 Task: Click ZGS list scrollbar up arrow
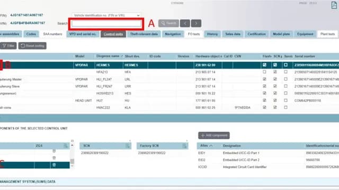click(72, 146)
